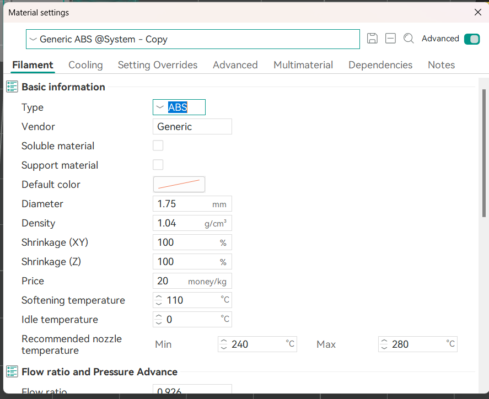
Task: Click the delete preset minus icon
Action: tap(390, 39)
